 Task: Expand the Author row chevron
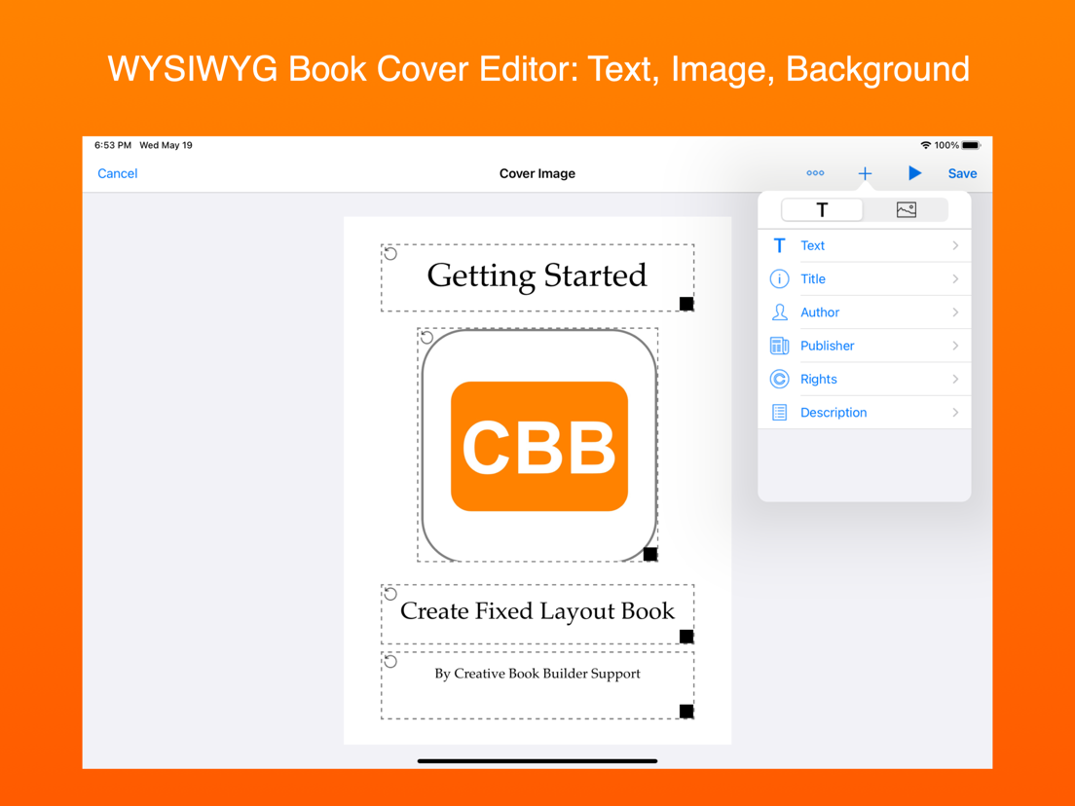[955, 312]
